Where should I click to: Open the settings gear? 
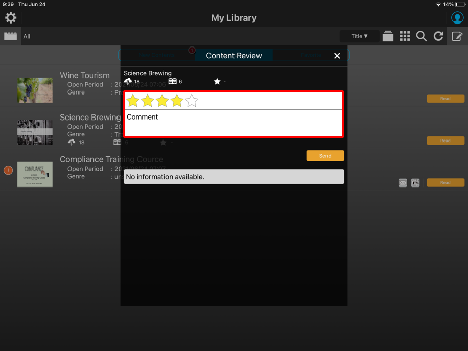click(x=11, y=18)
